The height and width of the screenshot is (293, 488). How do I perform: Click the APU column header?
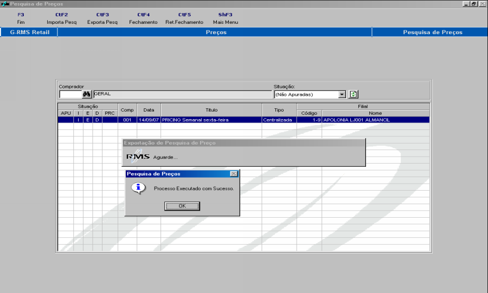tap(66, 113)
